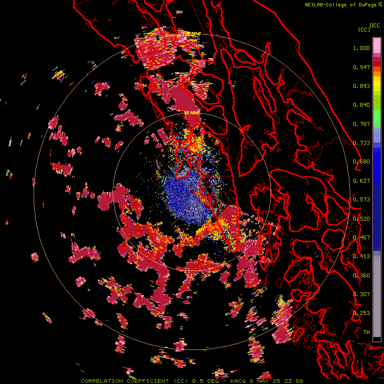Click the 0.893 scale value
Screen dimensions: 384x384
[x=361, y=86]
